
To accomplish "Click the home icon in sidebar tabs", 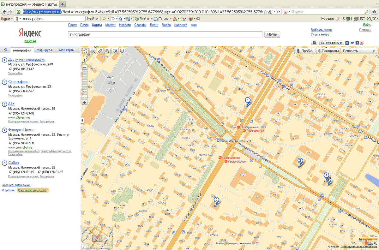I will coord(5,50).
